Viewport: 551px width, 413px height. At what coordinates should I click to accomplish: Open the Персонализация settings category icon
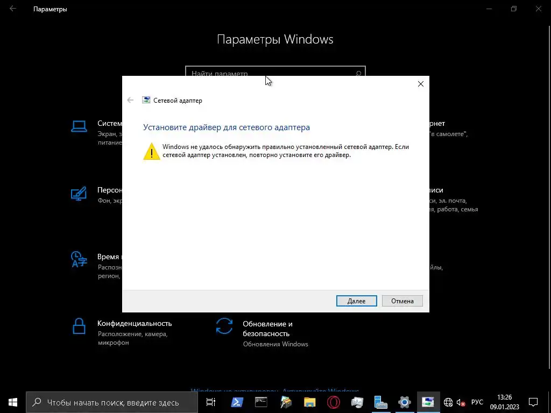(79, 194)
